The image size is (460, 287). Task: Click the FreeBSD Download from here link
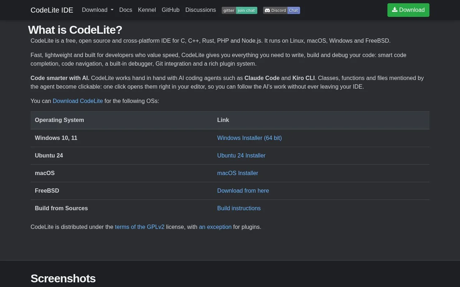click(243, 190)
